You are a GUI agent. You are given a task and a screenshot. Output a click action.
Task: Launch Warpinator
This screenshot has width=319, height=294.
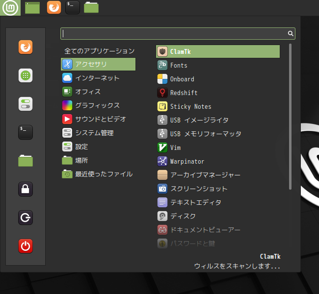point(218,161)
